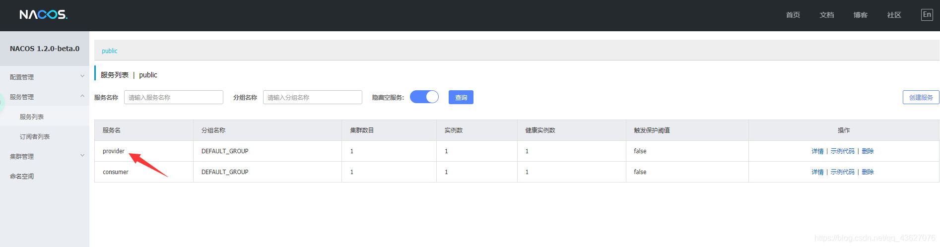Click the 创建服务 button
940x247 pixels.
(x=921, y=97)
